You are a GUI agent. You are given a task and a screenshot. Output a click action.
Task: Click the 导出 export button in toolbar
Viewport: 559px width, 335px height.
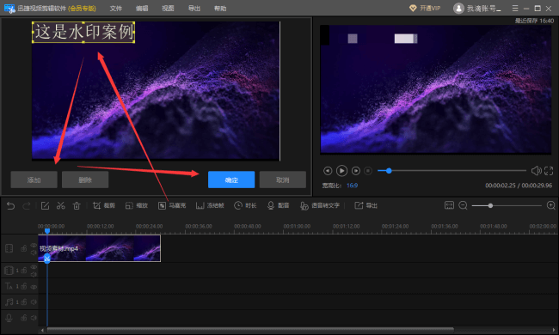click(x=365, y=206)
